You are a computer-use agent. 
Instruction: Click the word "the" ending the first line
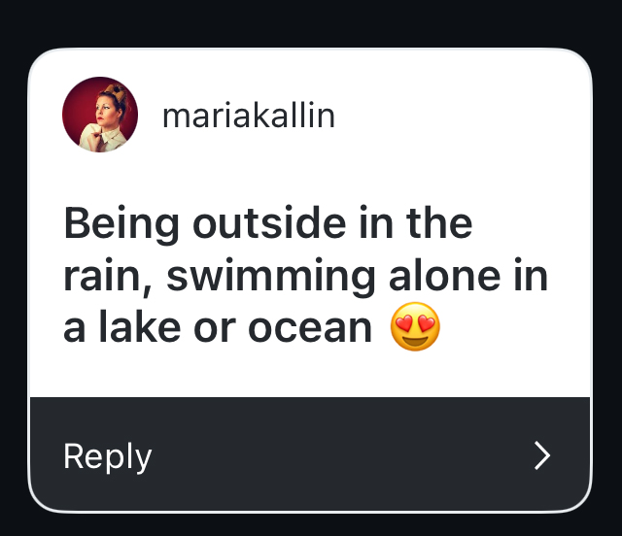click(439, 225)
